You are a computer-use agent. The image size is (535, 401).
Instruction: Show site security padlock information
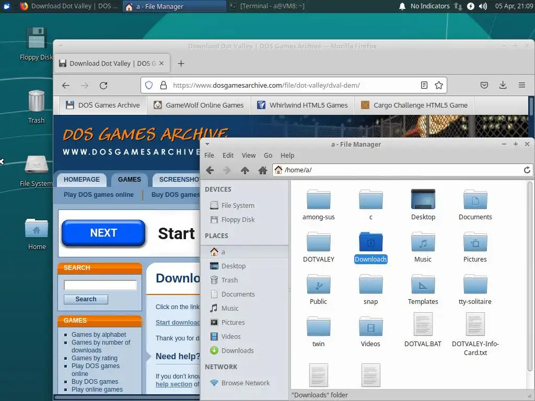[164, 85]
